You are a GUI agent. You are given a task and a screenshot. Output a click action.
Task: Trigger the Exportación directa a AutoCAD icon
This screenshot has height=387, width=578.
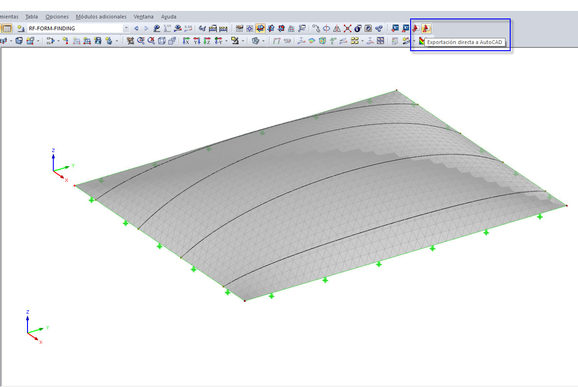426,28
